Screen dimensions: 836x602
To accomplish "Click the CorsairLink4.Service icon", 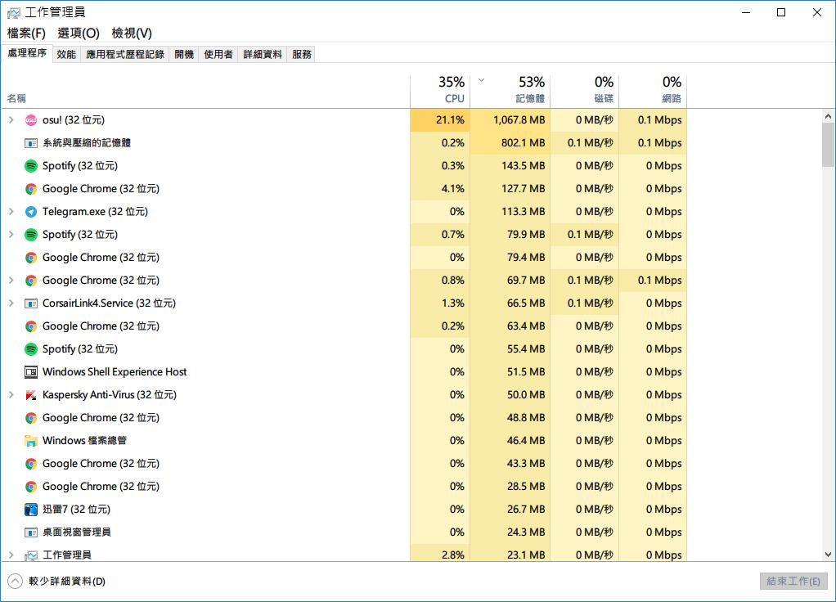I will (31, 303).
